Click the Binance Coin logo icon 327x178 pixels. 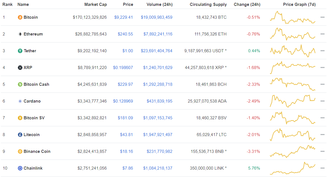click(20, 151)
